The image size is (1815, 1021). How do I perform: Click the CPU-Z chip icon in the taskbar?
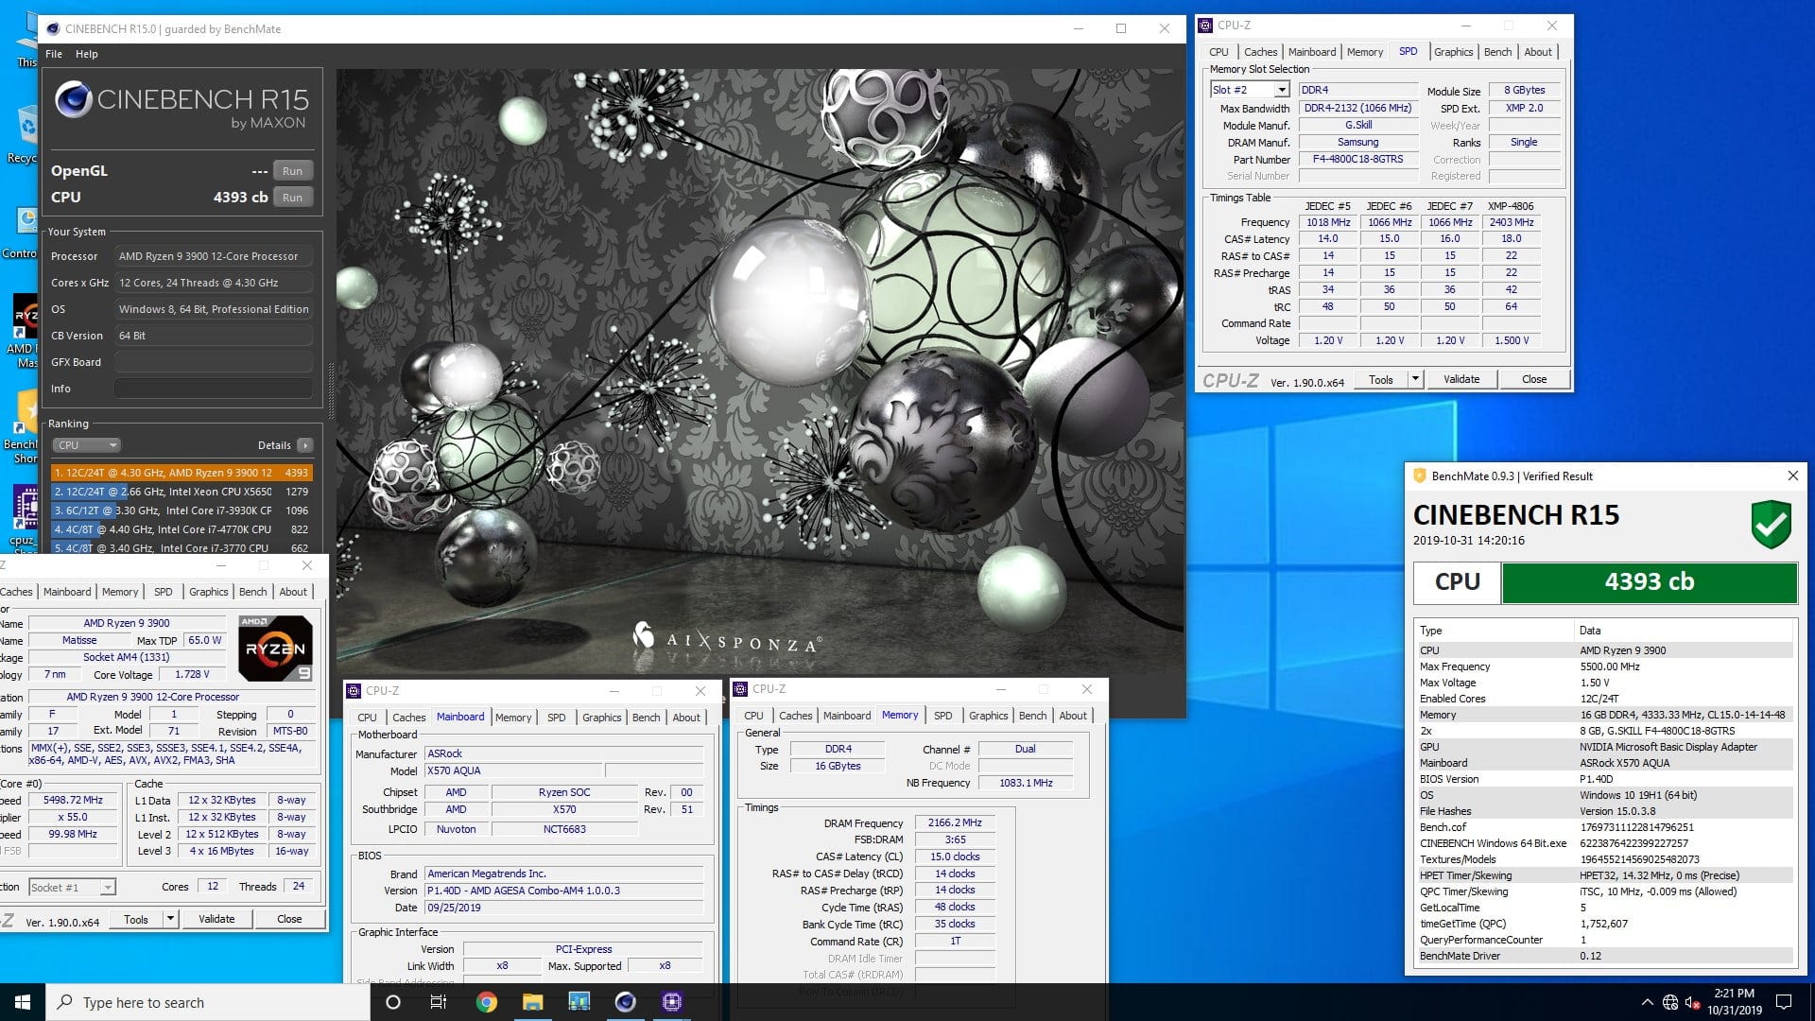click(671, 1002)
